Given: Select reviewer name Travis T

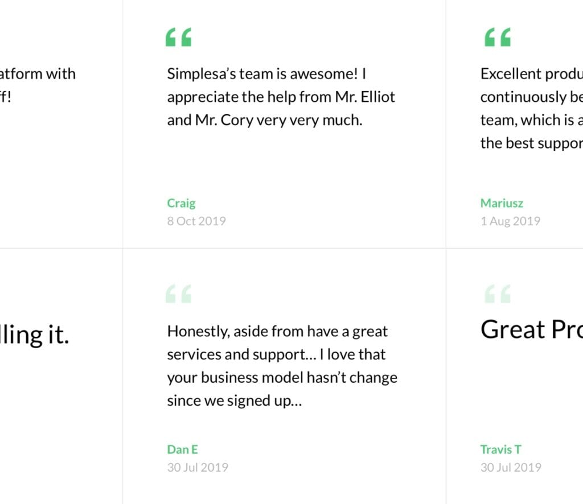Looking at the screenshot, I should pyautogui.click(x=501, y=449).
